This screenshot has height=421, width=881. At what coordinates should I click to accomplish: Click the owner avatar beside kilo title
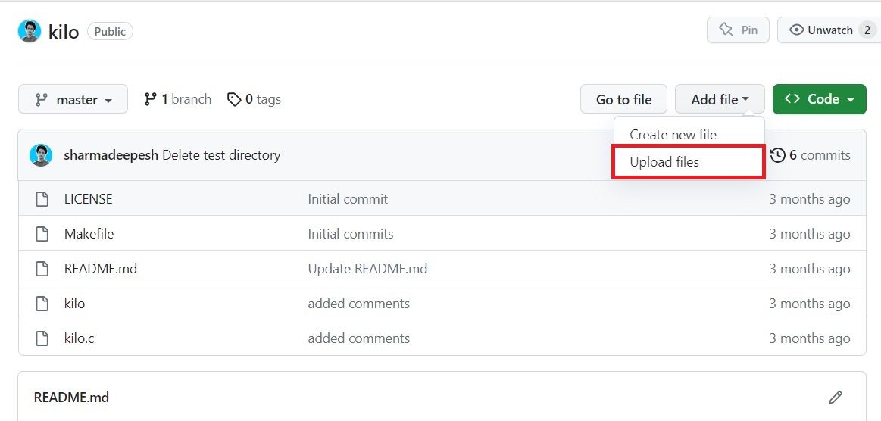[30, 31]
